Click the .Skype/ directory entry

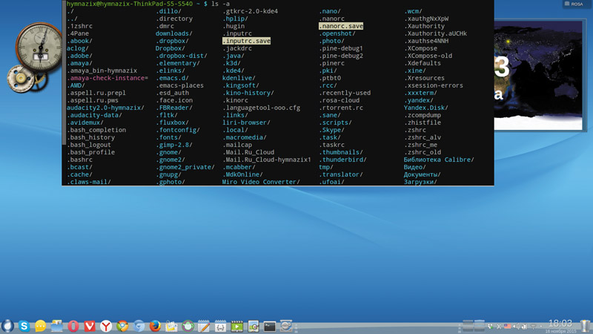pos(331,130)
